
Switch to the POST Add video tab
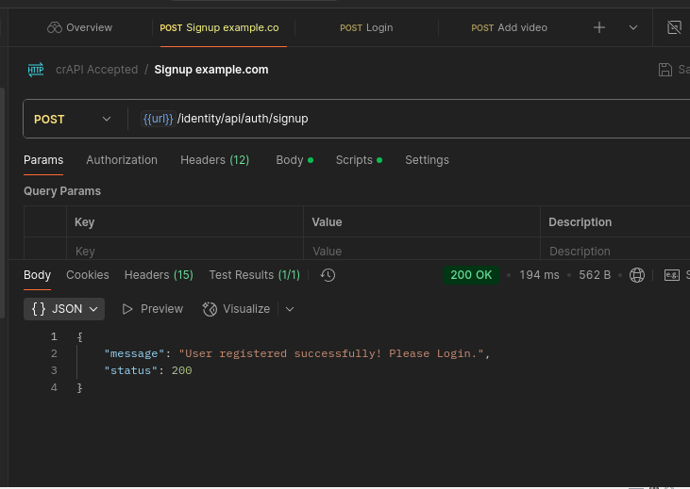coord(509,27)
